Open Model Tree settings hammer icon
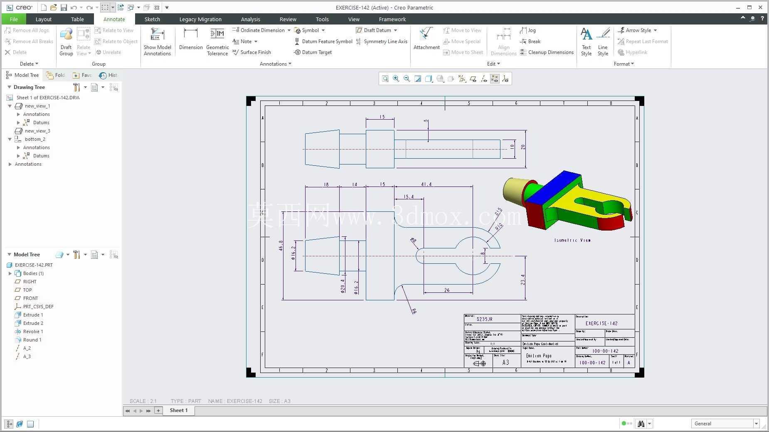Screen dimensions: 769x432 click(x=76, y=255)
